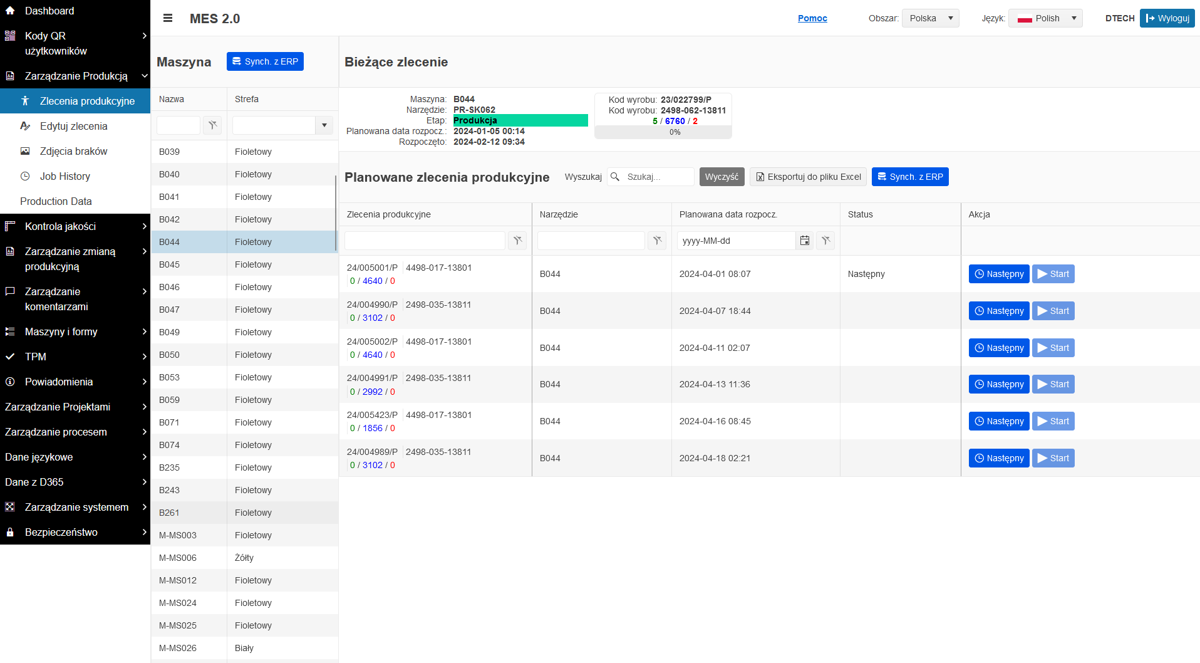Open the Język Polish dropdown
The height and width of the screenshot is (663, 1200).
tap(1045, 18)
